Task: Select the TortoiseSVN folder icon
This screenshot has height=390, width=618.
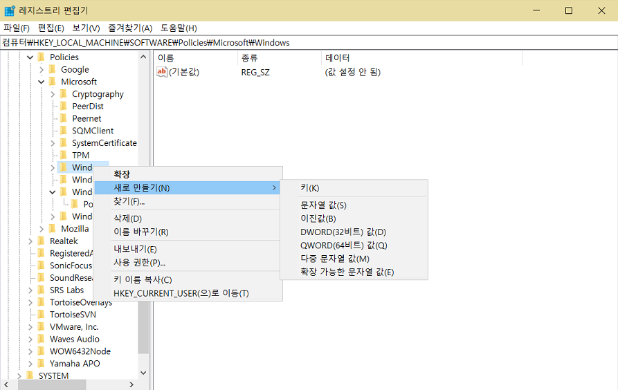Action: pos(42,315)
